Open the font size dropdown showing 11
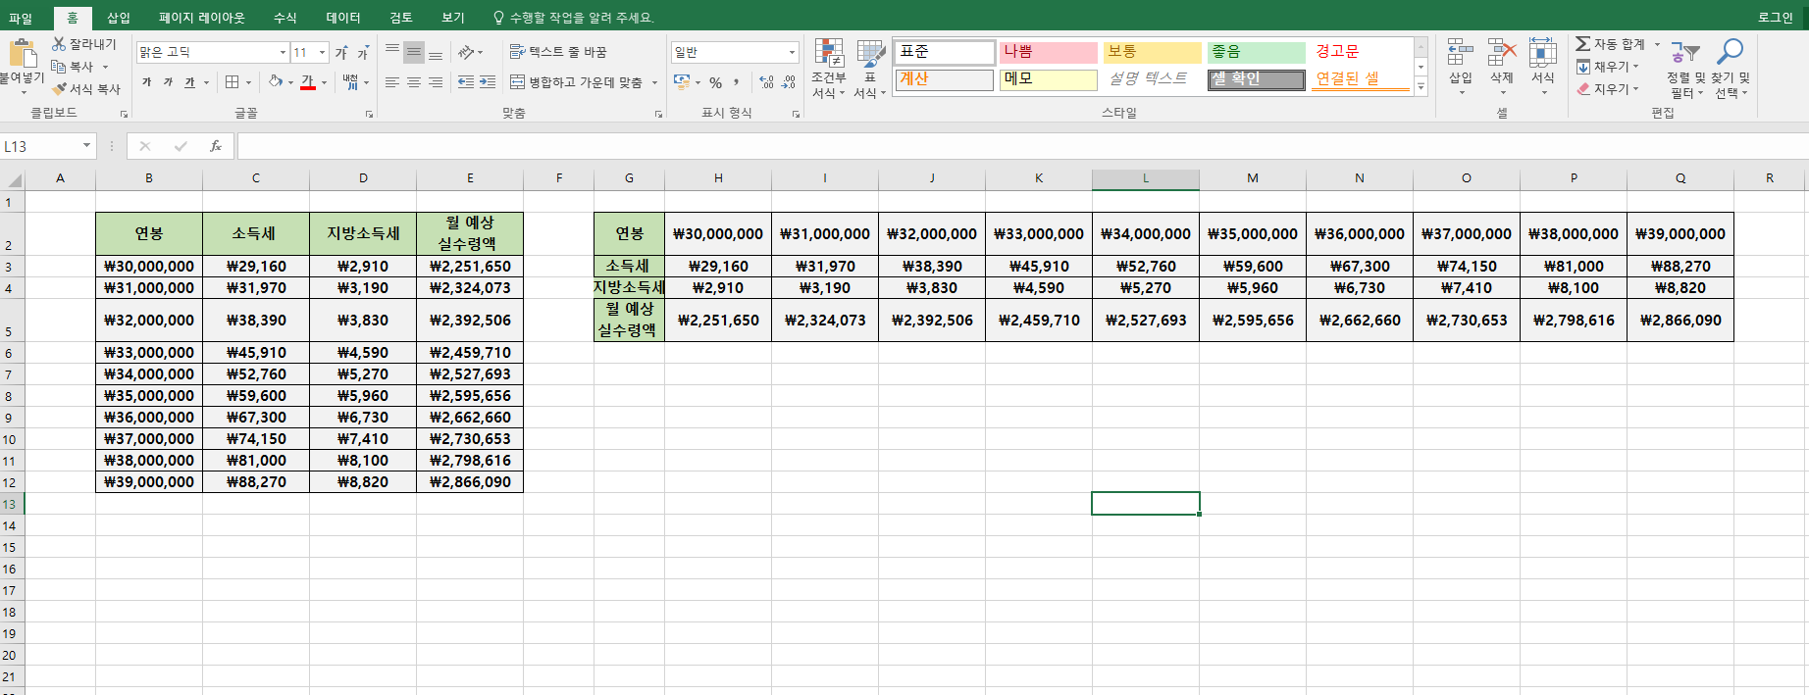 pos(322,52)
